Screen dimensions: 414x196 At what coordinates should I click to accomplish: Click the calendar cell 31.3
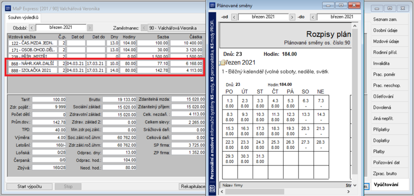260,158
